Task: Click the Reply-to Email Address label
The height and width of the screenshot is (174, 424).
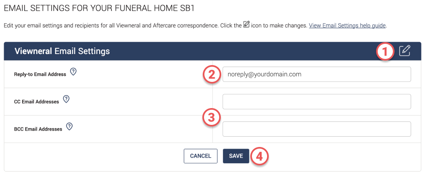Action: [x=40, y=74]
